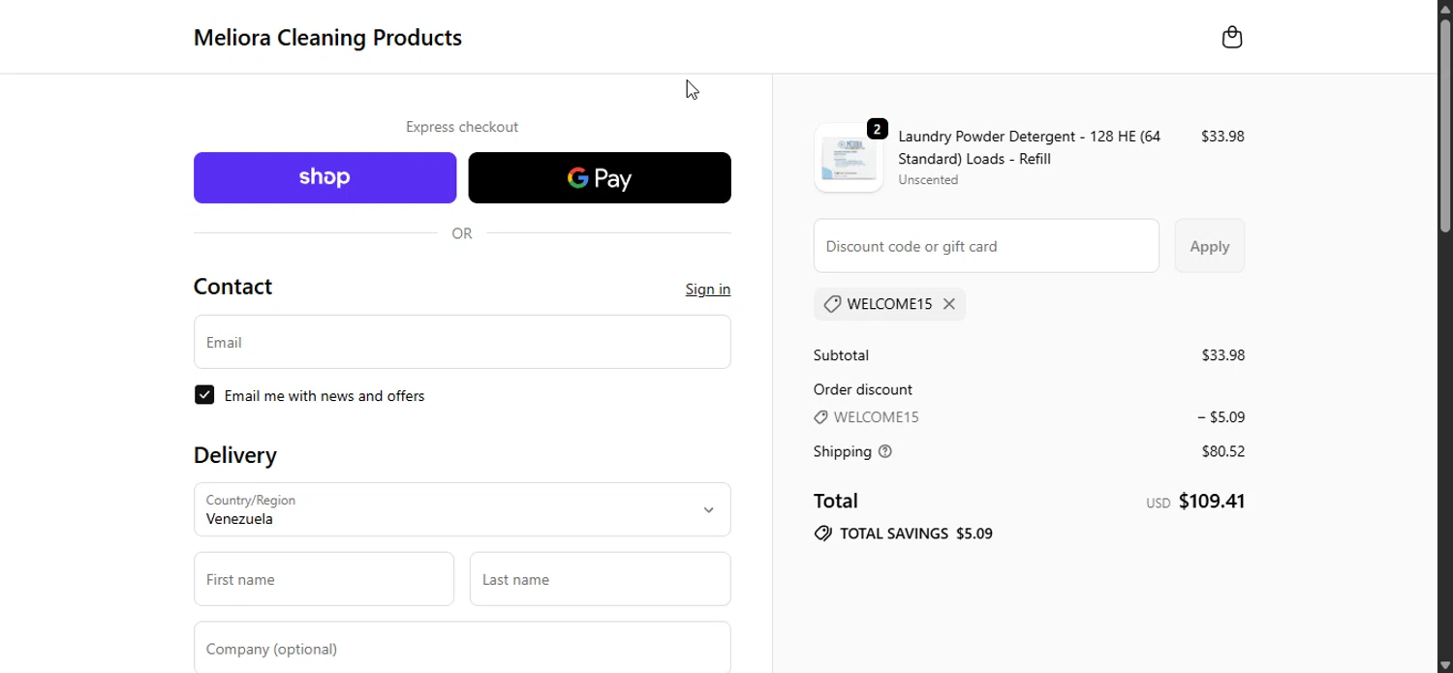Click the Contact section heading

[x=232, y=287]
